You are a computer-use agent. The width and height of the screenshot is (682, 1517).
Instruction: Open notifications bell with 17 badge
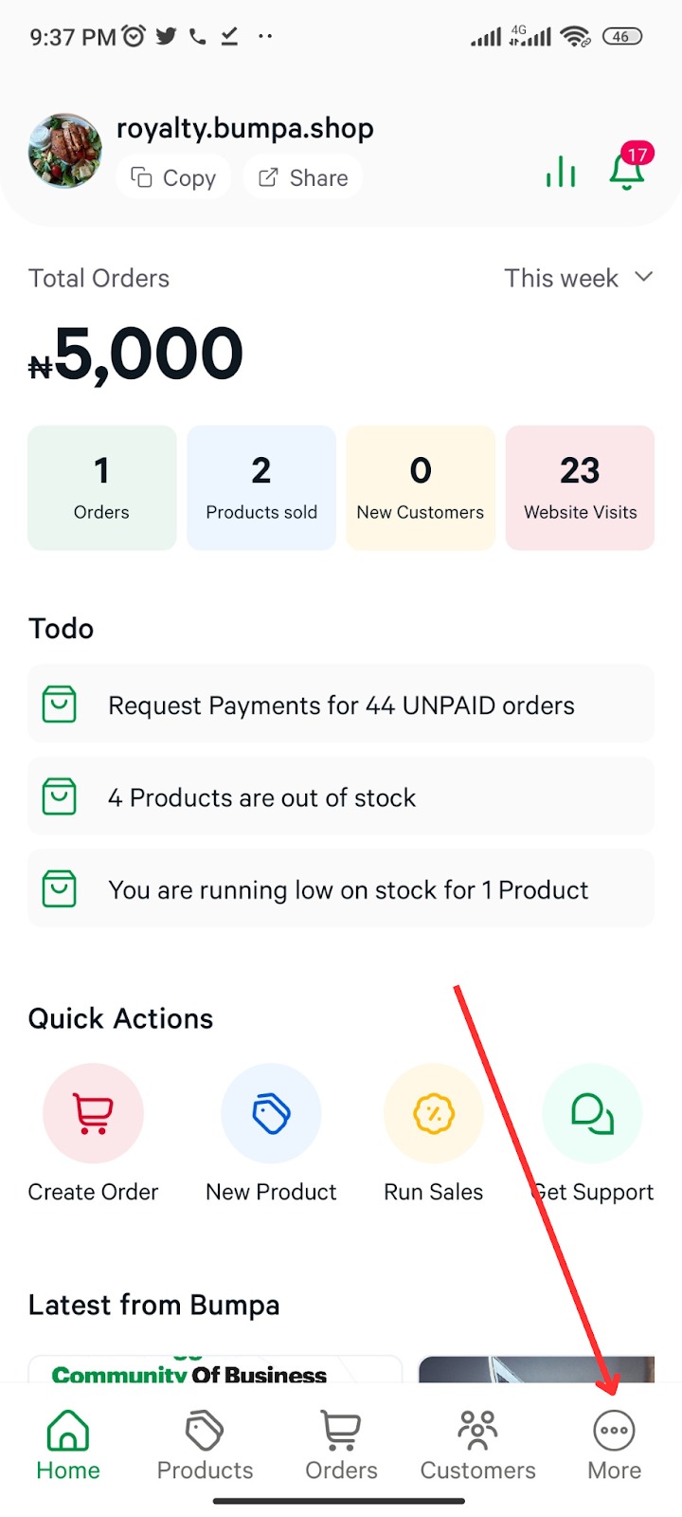coord(627,170)
